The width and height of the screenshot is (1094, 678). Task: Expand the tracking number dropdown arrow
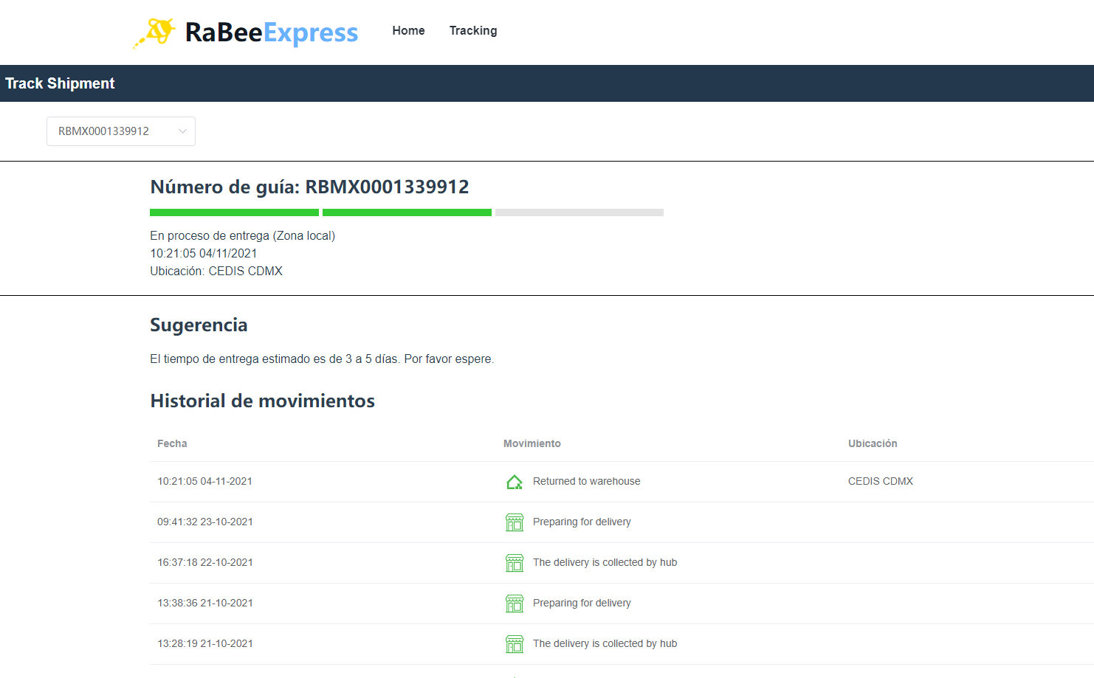click(182, 131)
